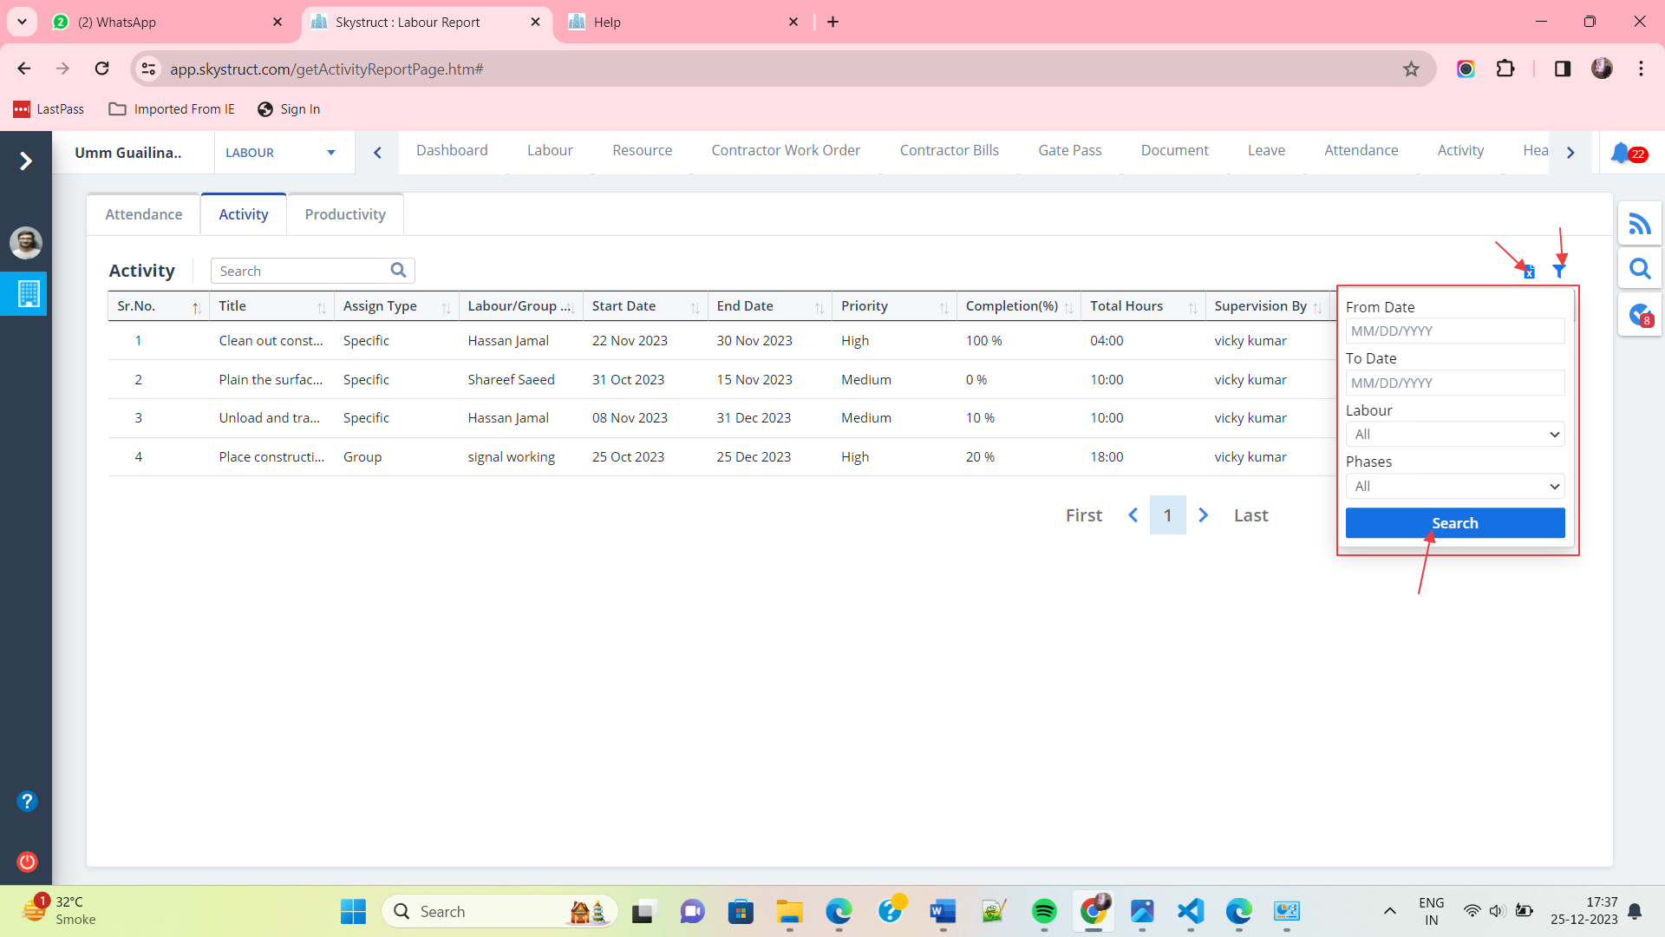The width and height of the screenshot is (1665, 937).
Task: Toggle sort on Priority column header
Action: coord(943,307)
